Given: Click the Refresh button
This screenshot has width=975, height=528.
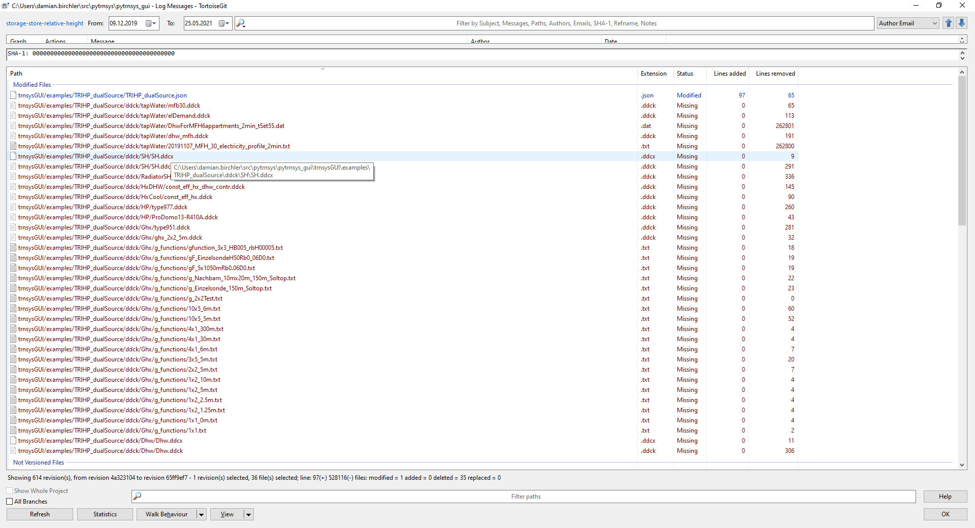Looking at the screenshot, I should pyautogui.click(x=39, y=514).
